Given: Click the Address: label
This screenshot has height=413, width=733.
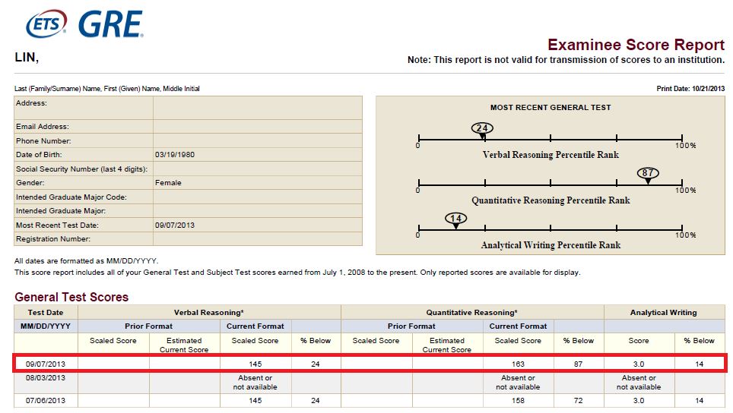Looking at the screenshot, I should tap(31, 103).
